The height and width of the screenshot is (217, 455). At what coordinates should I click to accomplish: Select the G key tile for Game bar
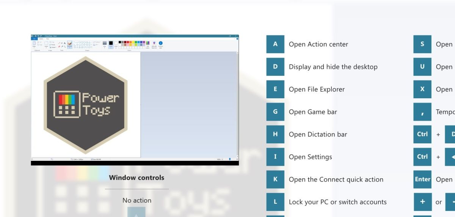[x=275, y=112]
